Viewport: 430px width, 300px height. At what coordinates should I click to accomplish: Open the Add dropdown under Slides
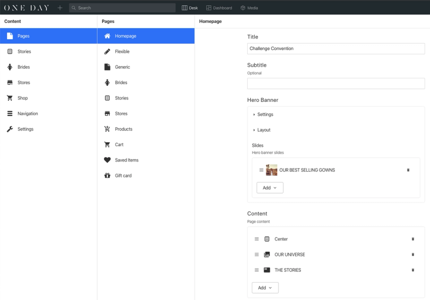point(270,188)
